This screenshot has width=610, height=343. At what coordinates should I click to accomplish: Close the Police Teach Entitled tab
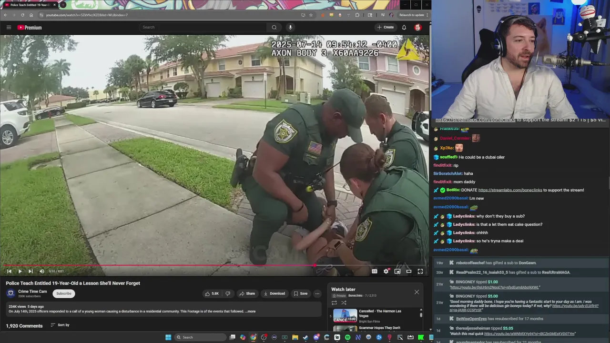pyautogui.click(x=54, y=5)
